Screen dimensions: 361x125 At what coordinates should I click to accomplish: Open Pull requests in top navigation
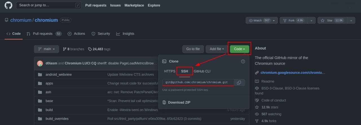click(96, 5)
